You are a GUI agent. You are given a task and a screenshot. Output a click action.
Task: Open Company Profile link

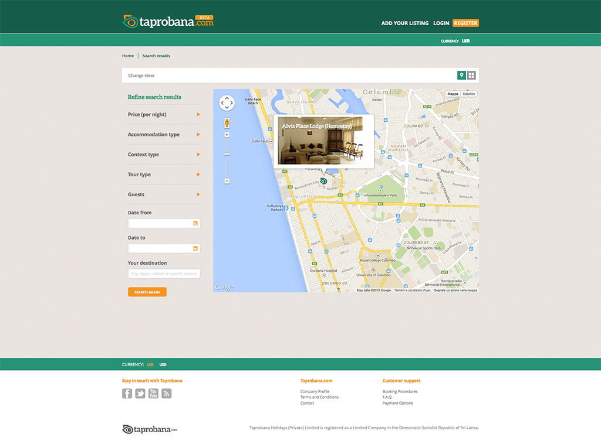tap(315, 391)
